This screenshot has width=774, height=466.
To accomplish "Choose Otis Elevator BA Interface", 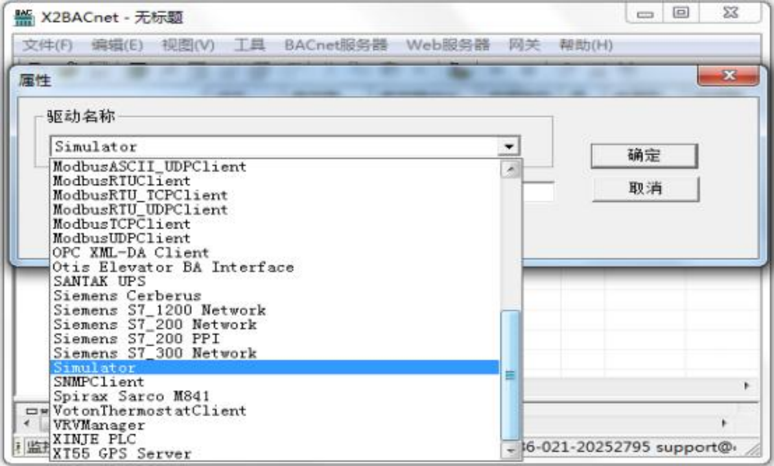I will 276,267.
